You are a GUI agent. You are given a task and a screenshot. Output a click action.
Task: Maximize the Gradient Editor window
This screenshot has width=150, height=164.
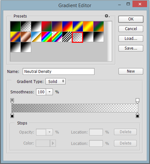pyautogui.click(x=128, y=4)
